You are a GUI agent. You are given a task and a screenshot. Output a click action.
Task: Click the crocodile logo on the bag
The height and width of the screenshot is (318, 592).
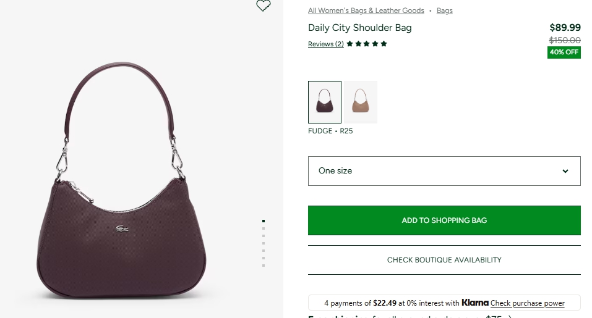click(x=122, y=230)
